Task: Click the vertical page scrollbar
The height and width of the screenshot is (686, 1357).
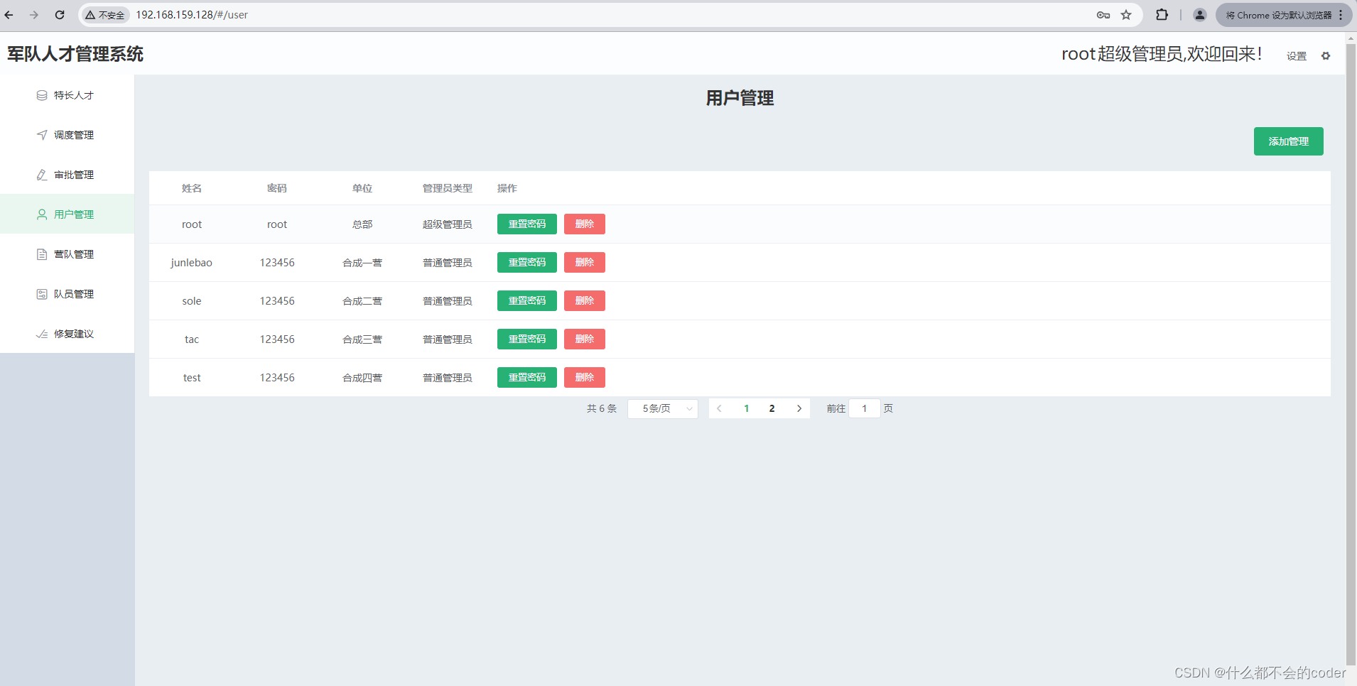Action: (1351, 355)
